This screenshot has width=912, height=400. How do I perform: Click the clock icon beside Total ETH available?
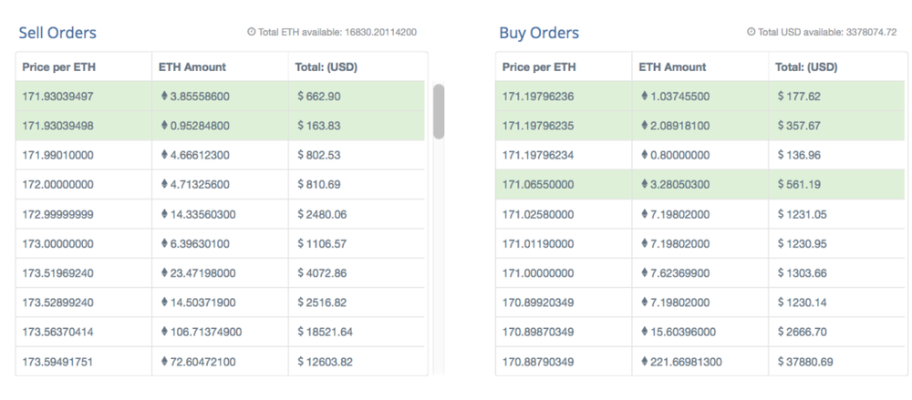[252, 32]
